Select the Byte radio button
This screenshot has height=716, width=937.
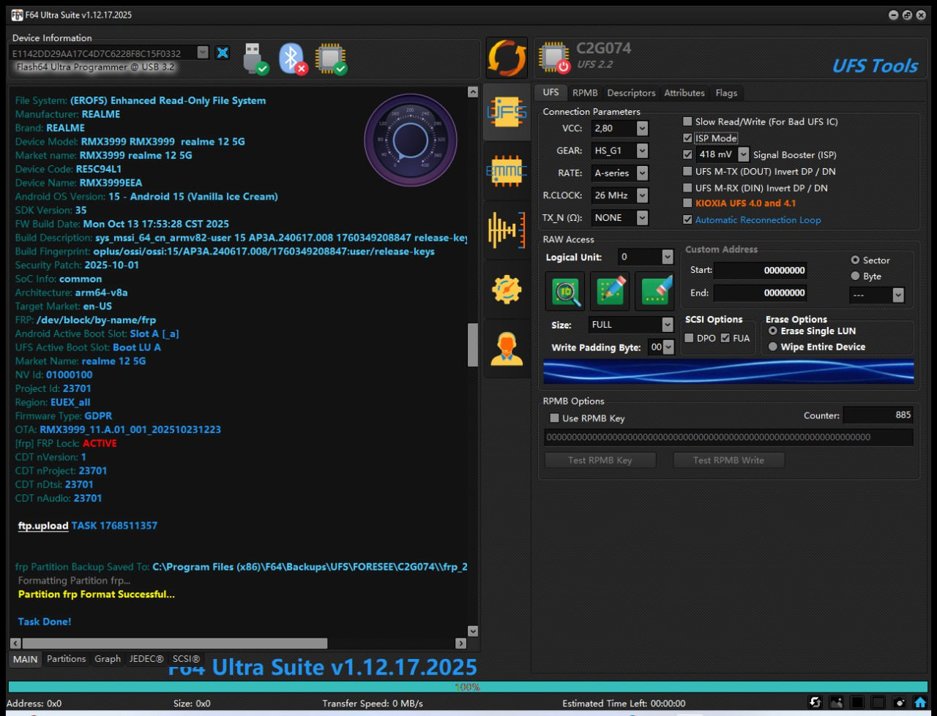click(x=855, y=276)
